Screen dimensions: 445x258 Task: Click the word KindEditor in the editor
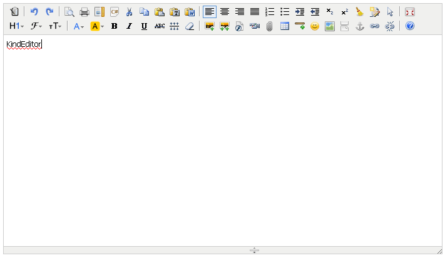point(24,44)
